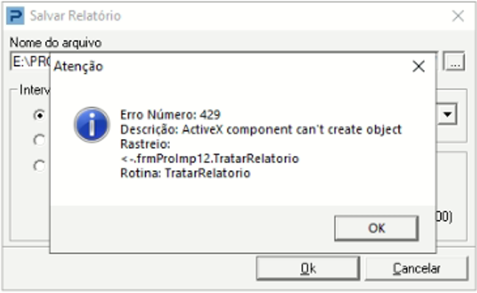
Task: Click Cancelar in the Salvar Relatório window
Action: click(x=416, y=269)
